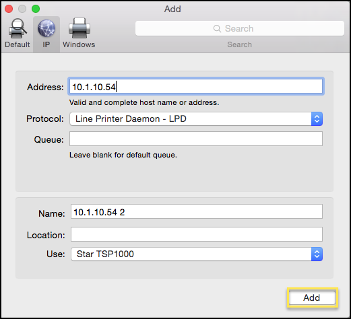
Task: Click the Add button to add printer
Action: tap(313, 298)
